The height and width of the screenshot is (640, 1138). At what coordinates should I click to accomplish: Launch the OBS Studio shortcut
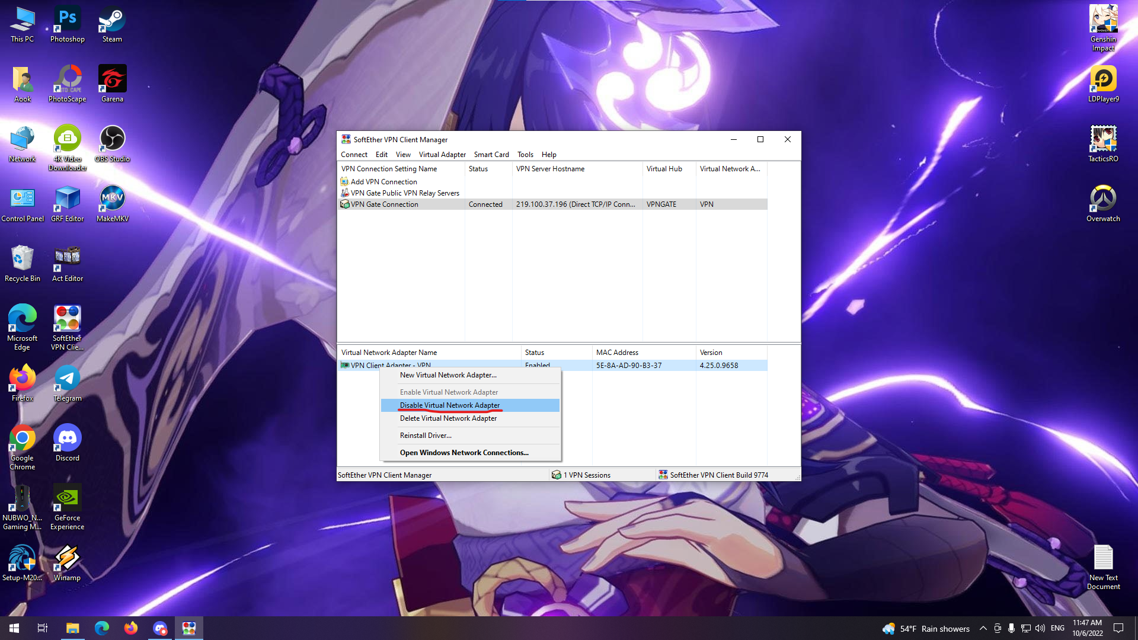pos(112,144)
